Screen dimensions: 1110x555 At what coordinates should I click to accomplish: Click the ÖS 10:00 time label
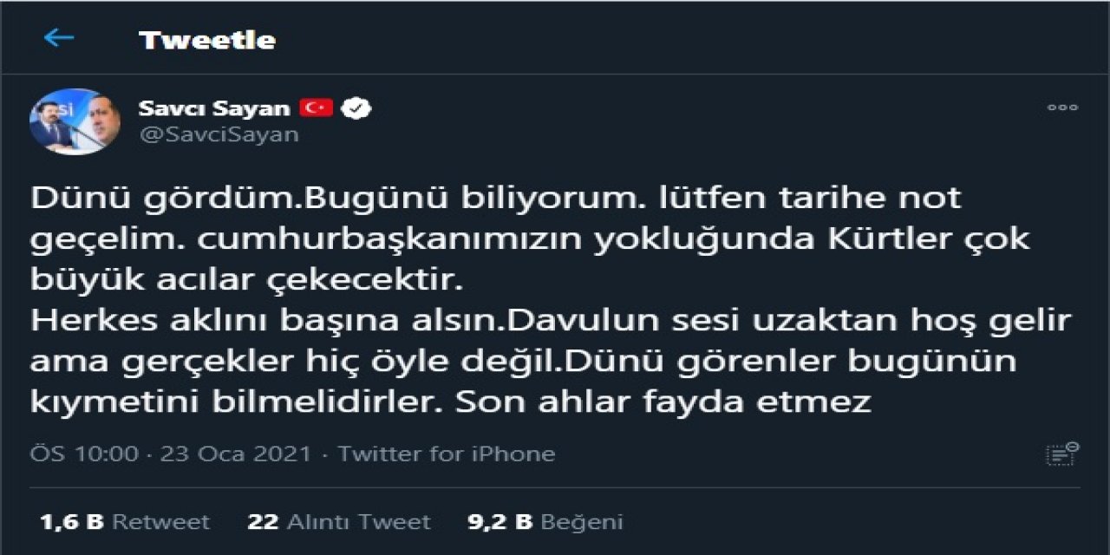[83, 452]
